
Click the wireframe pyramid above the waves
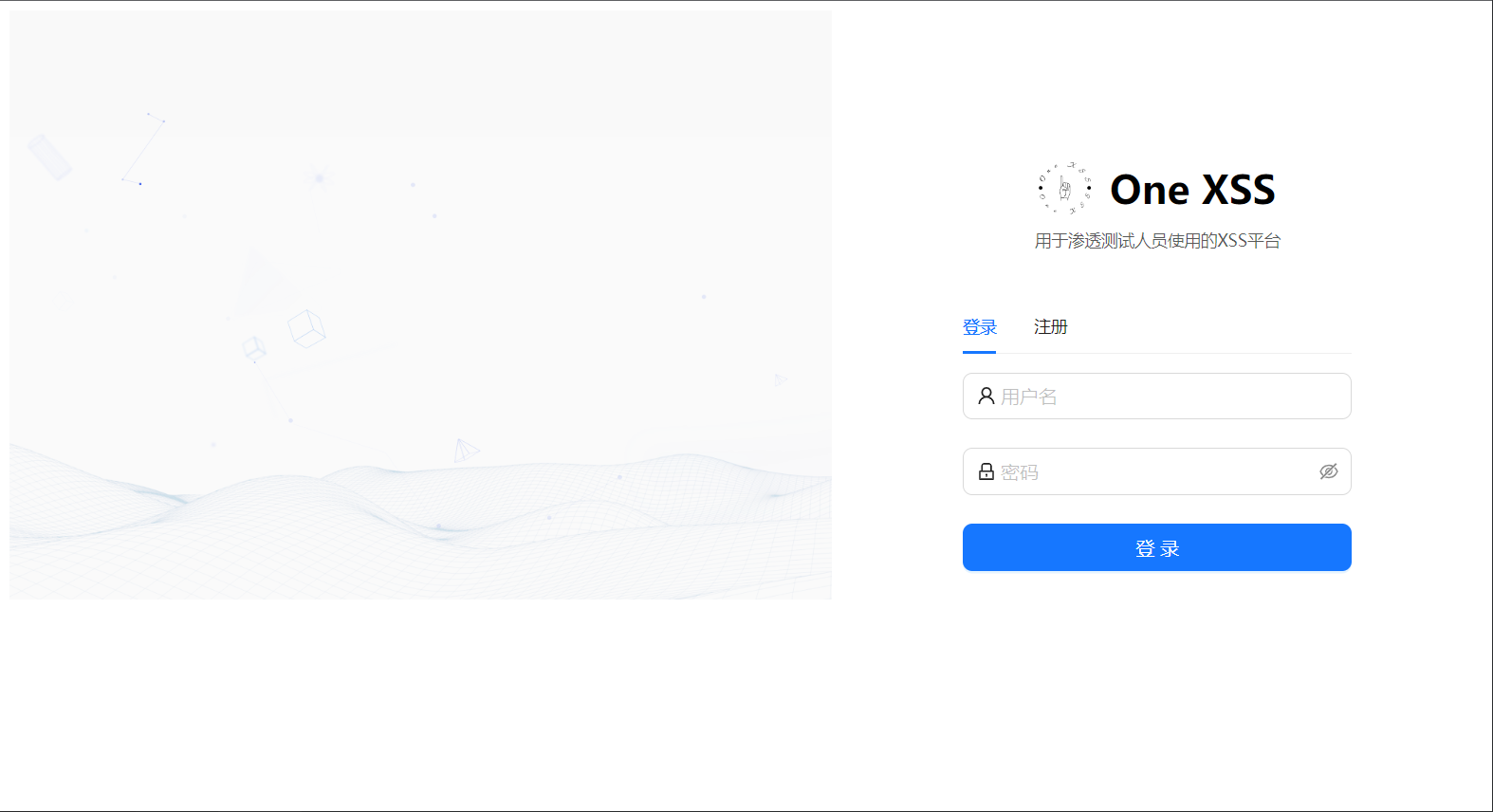click(x=466, y=451)
